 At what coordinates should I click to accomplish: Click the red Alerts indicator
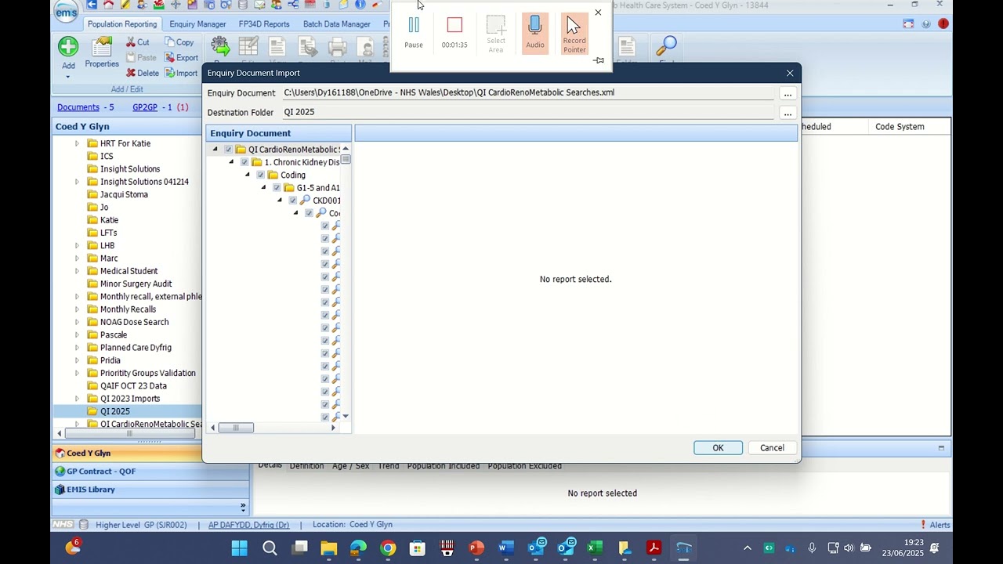[x=936, y=525]
